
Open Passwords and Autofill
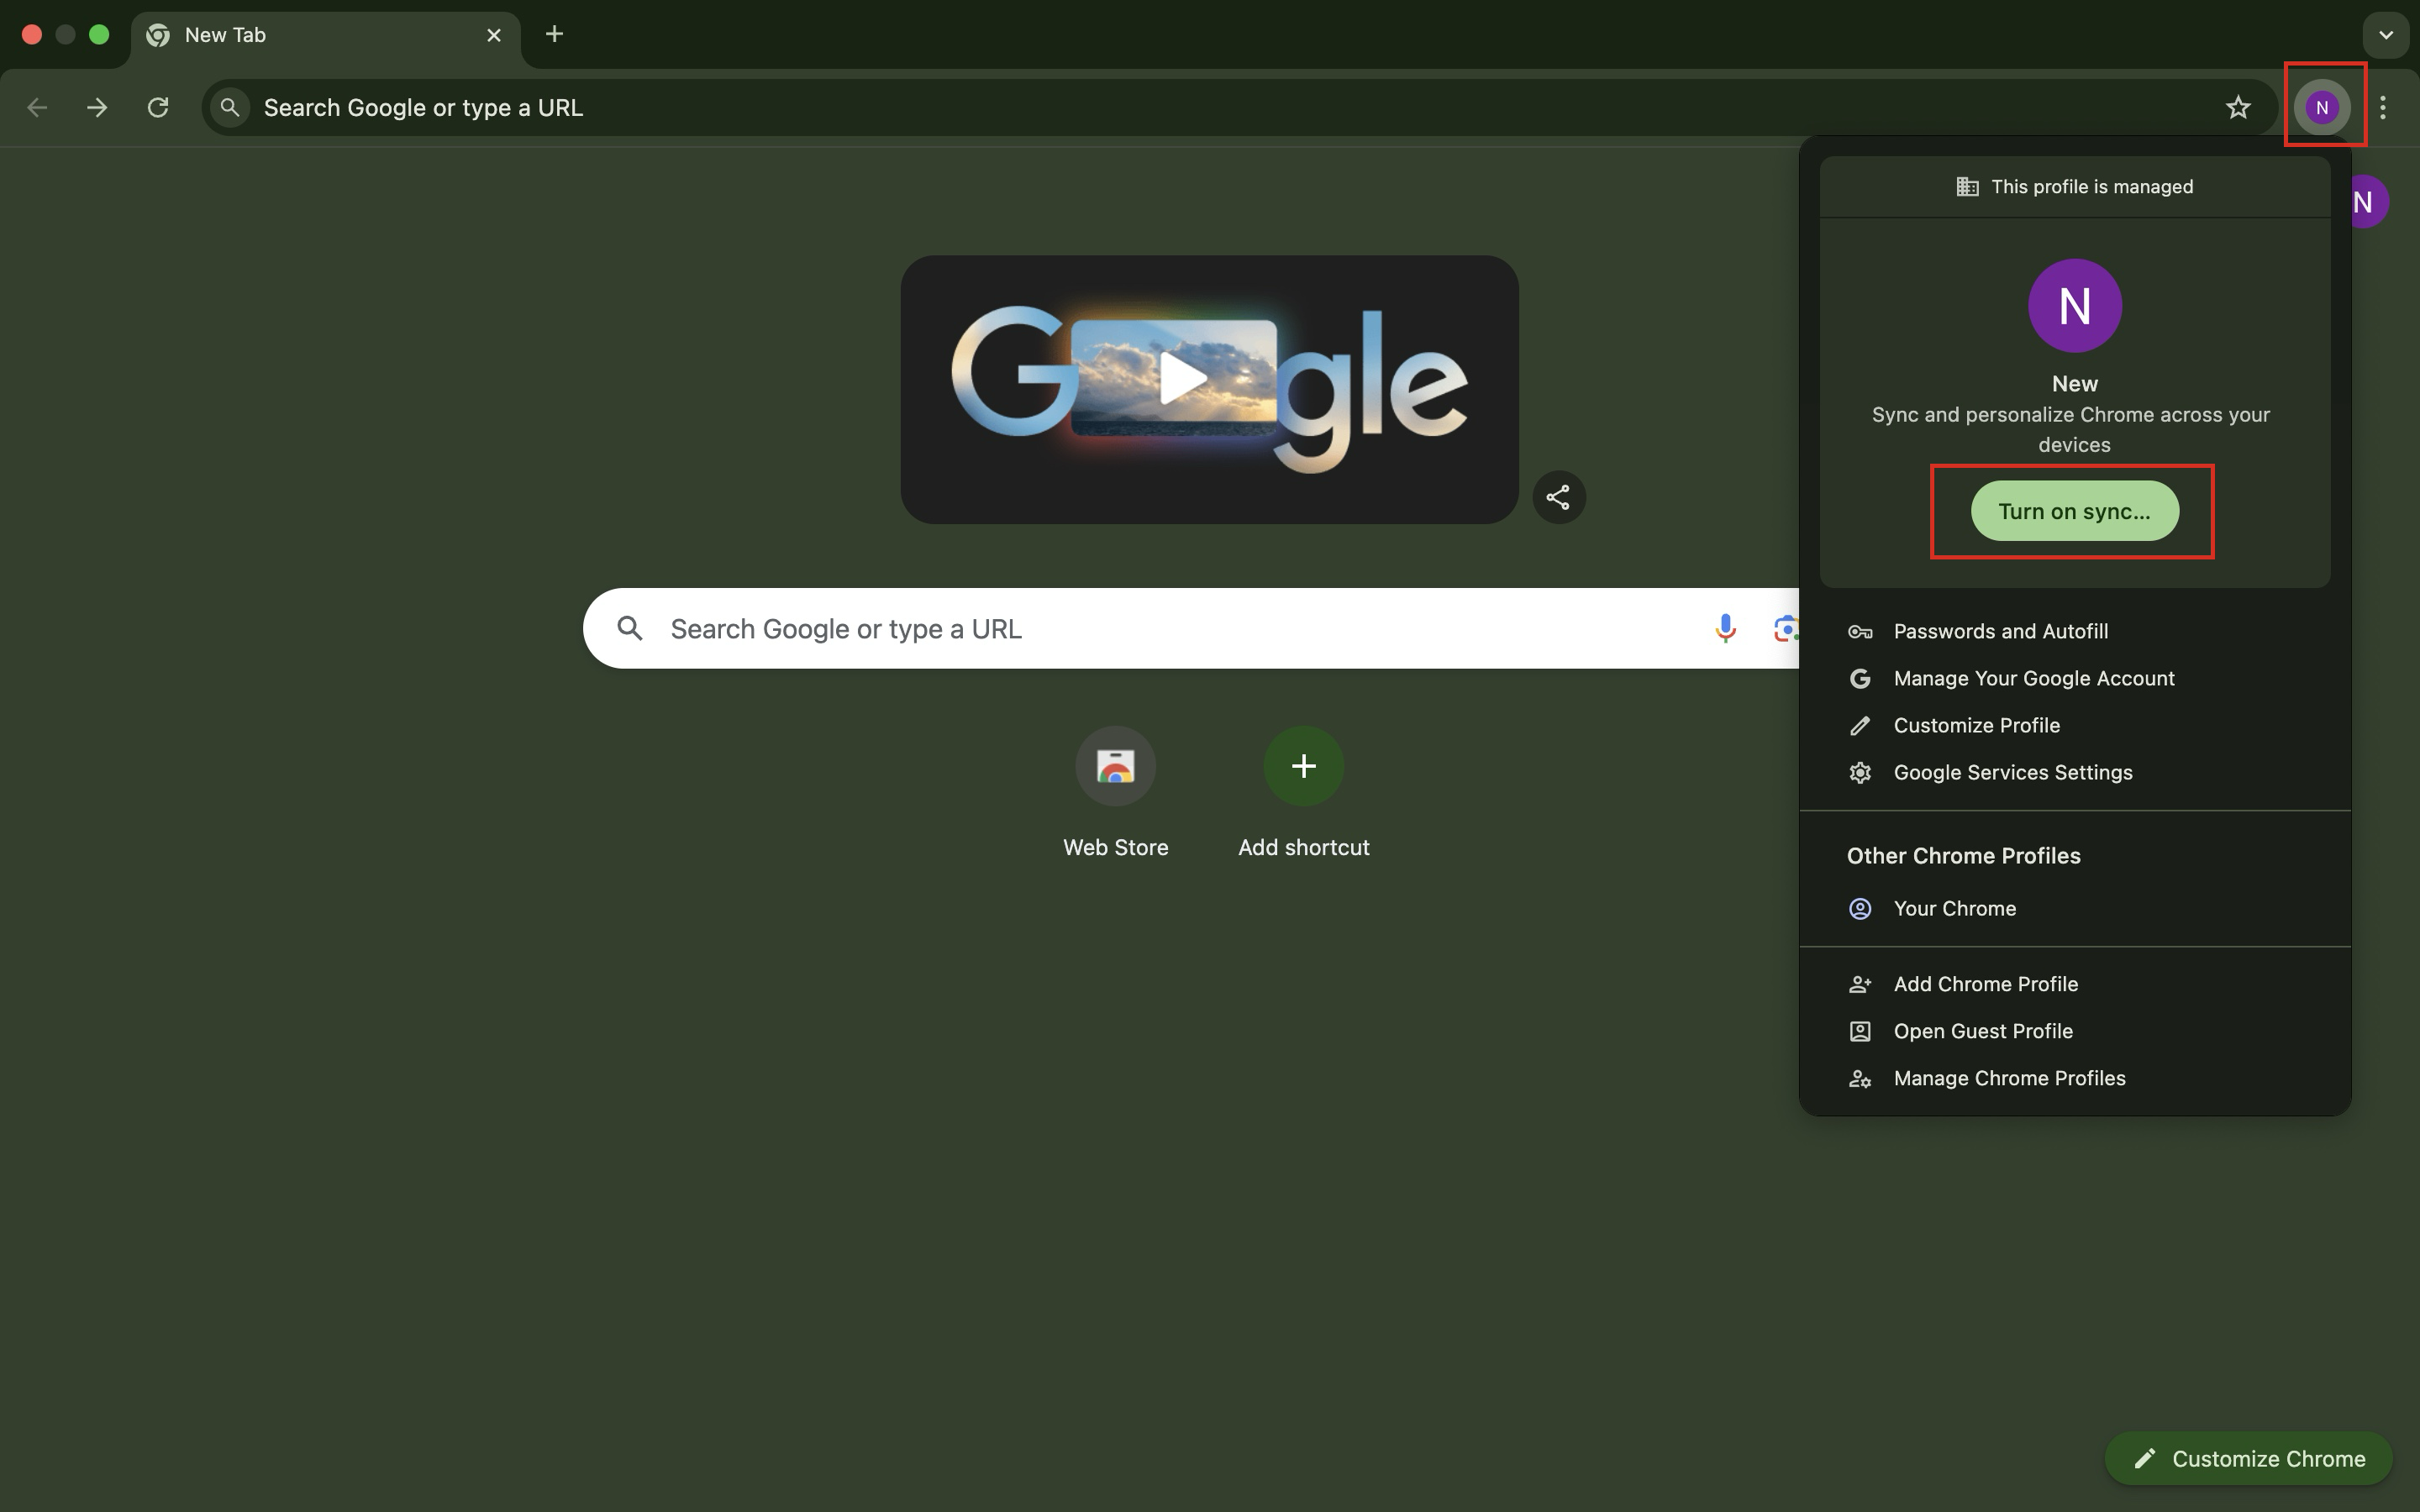click(2000, 631)
